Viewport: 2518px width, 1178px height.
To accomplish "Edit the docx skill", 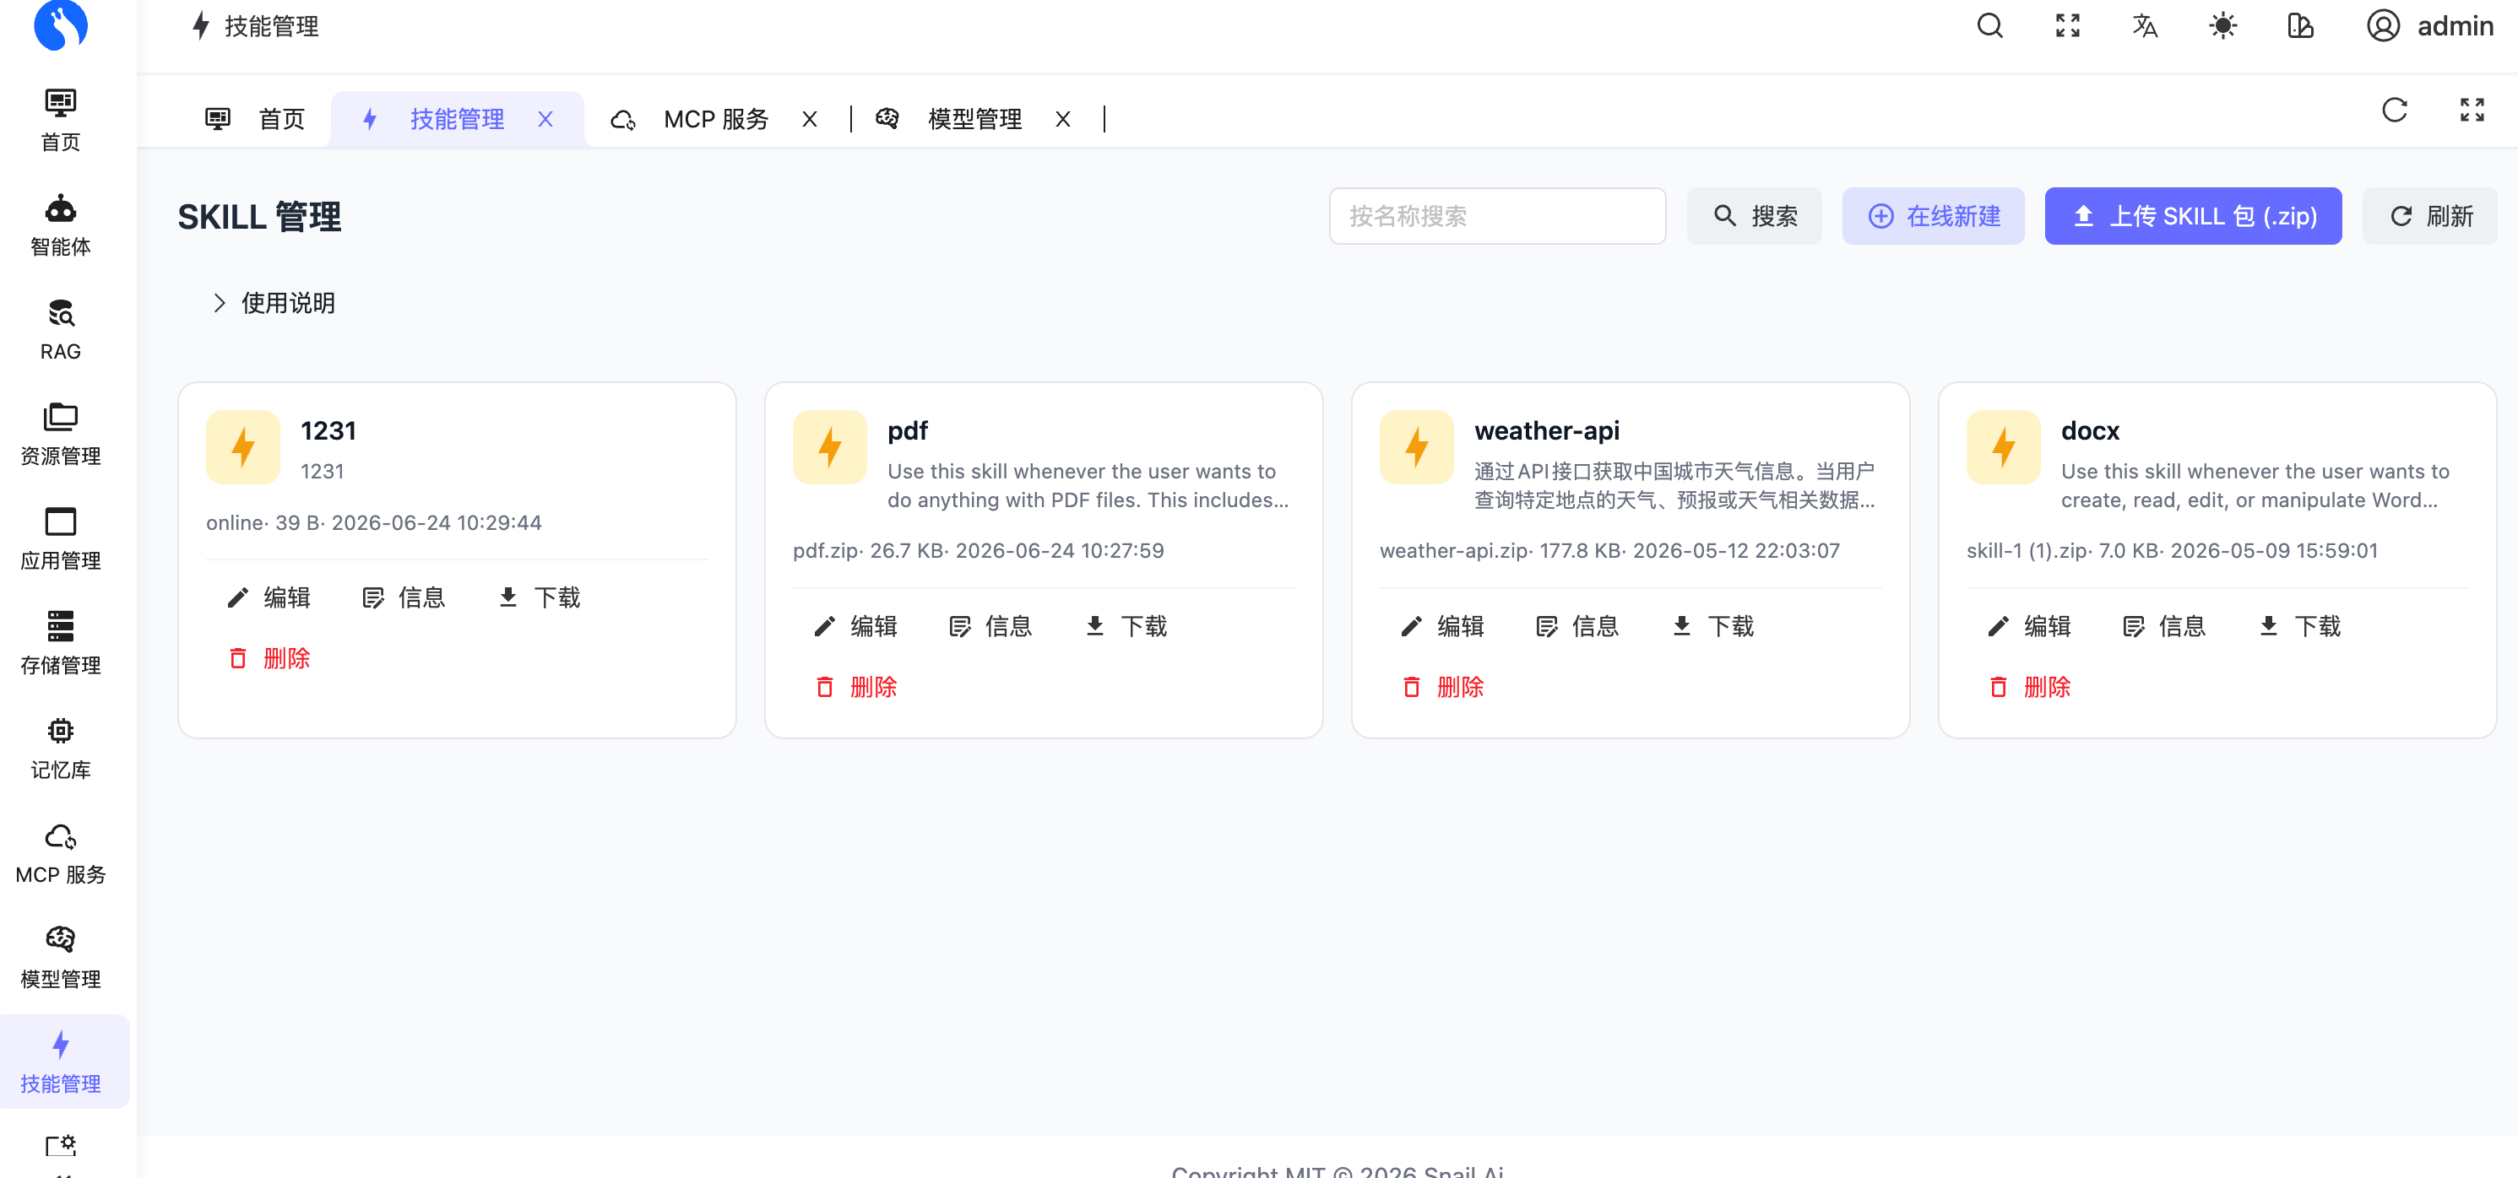I will pos(2028,626).
